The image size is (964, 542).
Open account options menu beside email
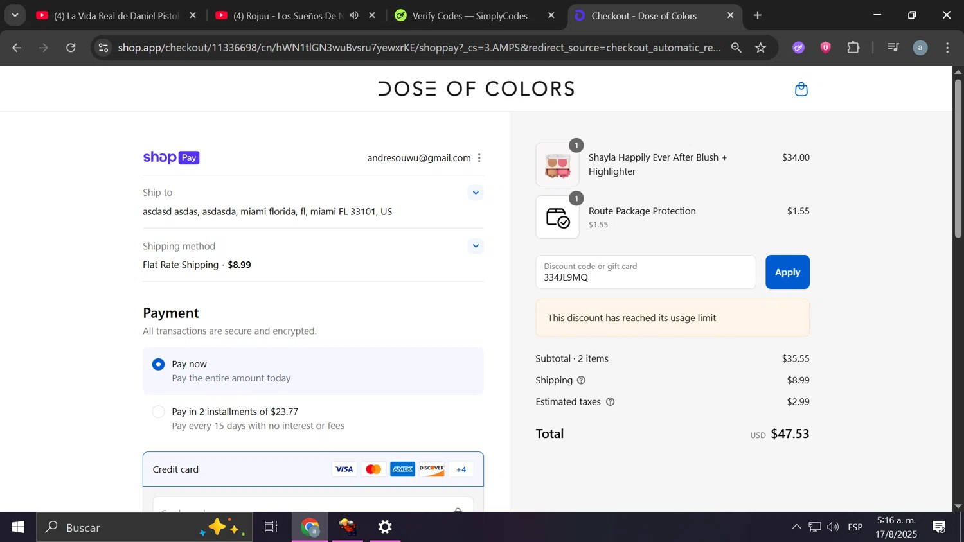tap(479, 158)
